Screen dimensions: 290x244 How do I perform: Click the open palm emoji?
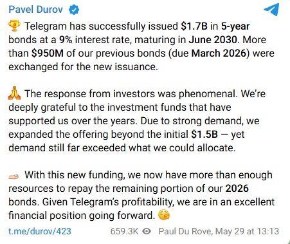click(14, 176)
